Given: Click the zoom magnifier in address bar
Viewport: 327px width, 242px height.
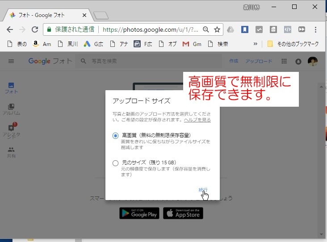Looking at the screenshot, I should point(206,29).
